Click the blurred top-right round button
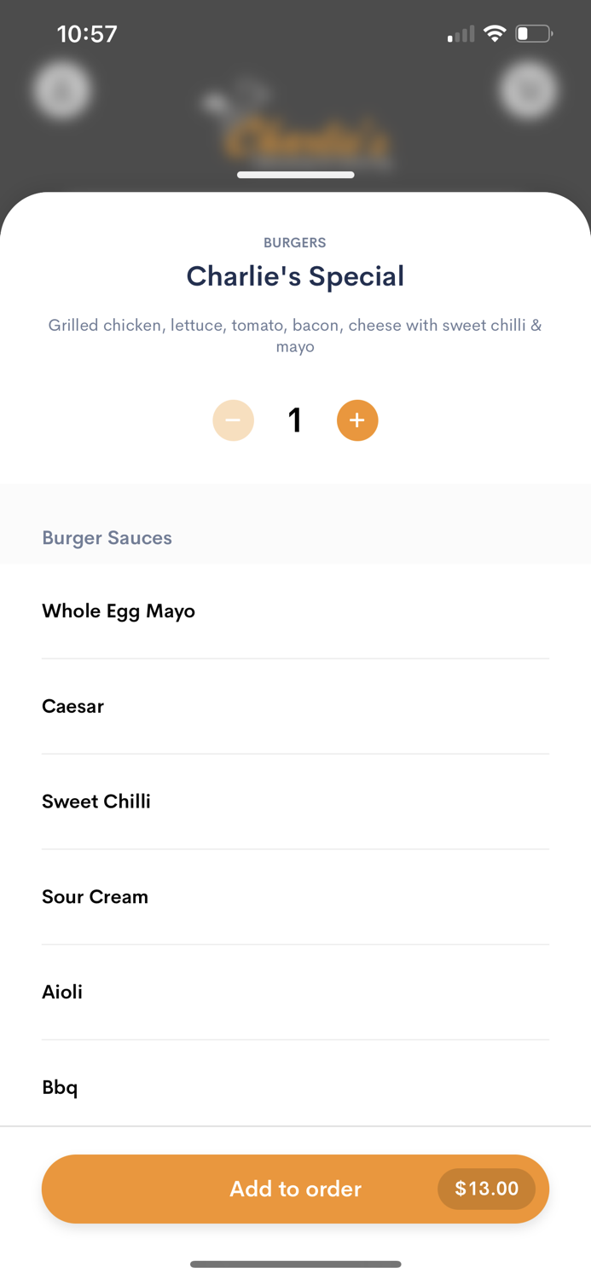The width and height of the screenshot is (591, 1279). coord(529,90)
